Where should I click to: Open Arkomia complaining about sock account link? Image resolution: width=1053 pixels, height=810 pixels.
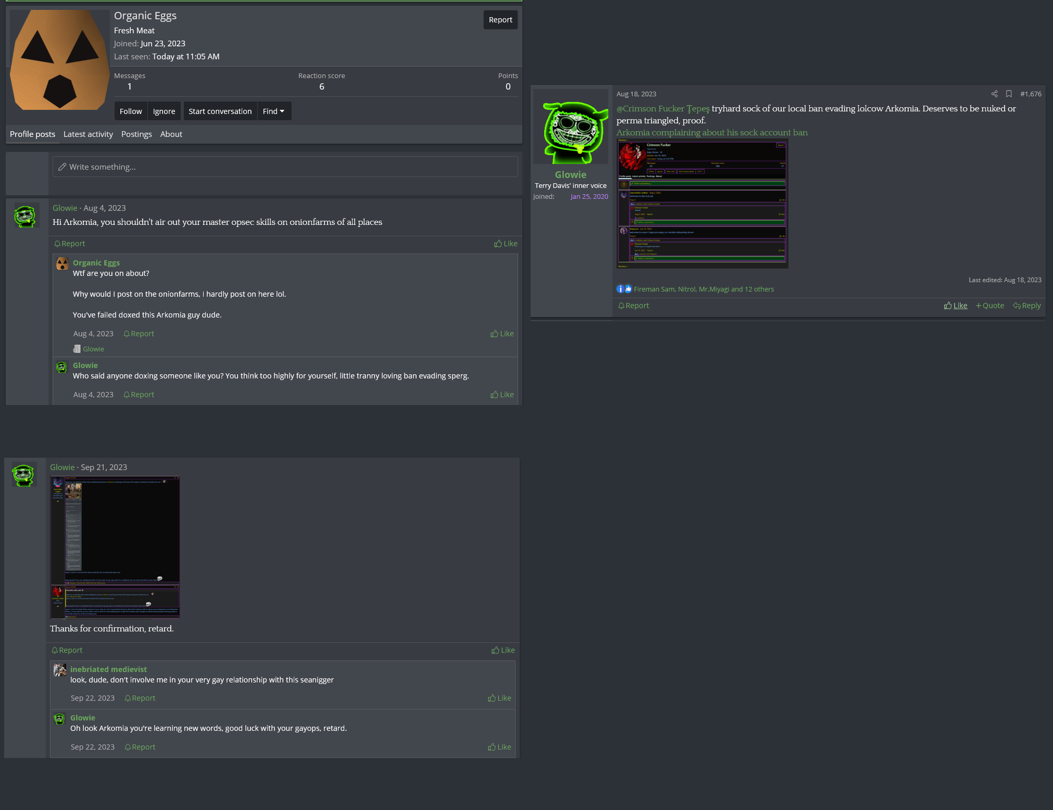pyautogui.click(x=712, y=132)
